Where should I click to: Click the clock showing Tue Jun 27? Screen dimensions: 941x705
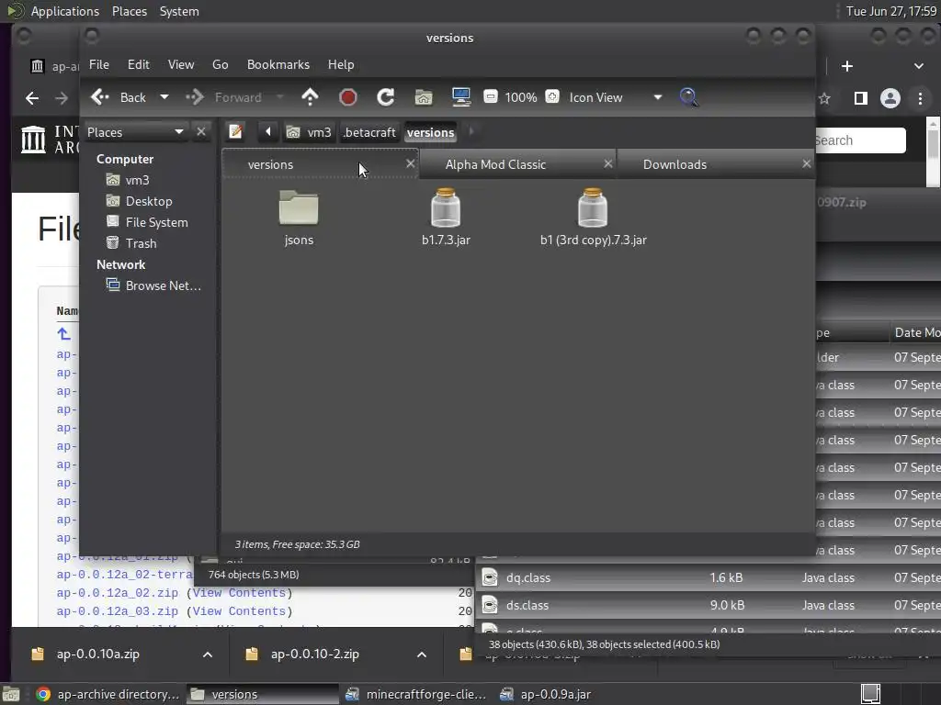[890, 11]
